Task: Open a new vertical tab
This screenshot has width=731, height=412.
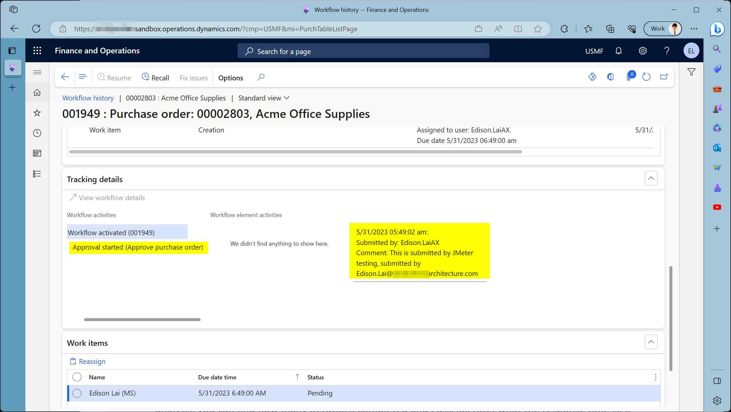Action: tap(12, 88)
